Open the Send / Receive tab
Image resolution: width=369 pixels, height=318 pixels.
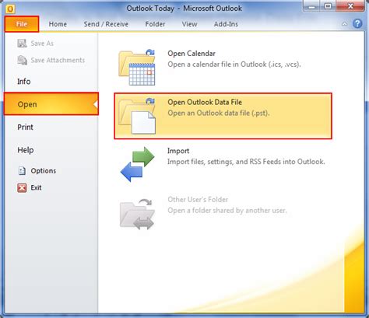click(106, 24)
